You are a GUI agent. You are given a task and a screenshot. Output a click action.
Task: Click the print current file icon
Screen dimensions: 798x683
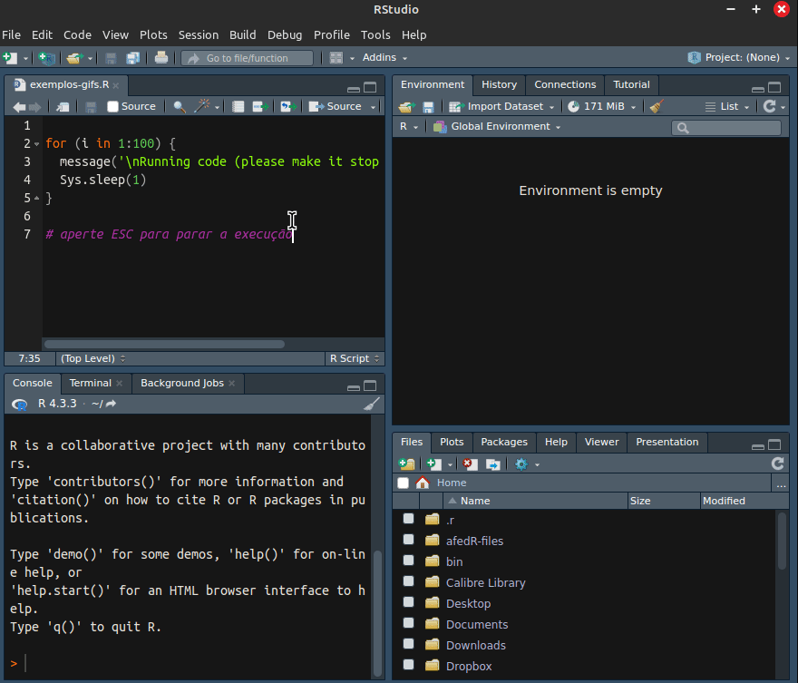[161, 58]
